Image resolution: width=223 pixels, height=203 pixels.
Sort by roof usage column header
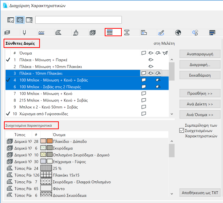tap(158, 53)
